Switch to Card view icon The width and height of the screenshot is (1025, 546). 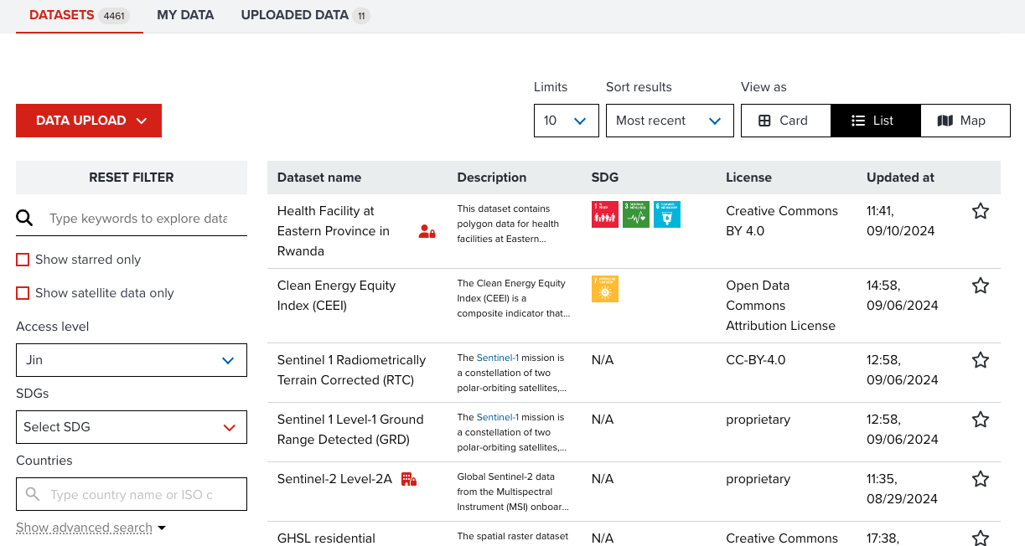(785, 120)
